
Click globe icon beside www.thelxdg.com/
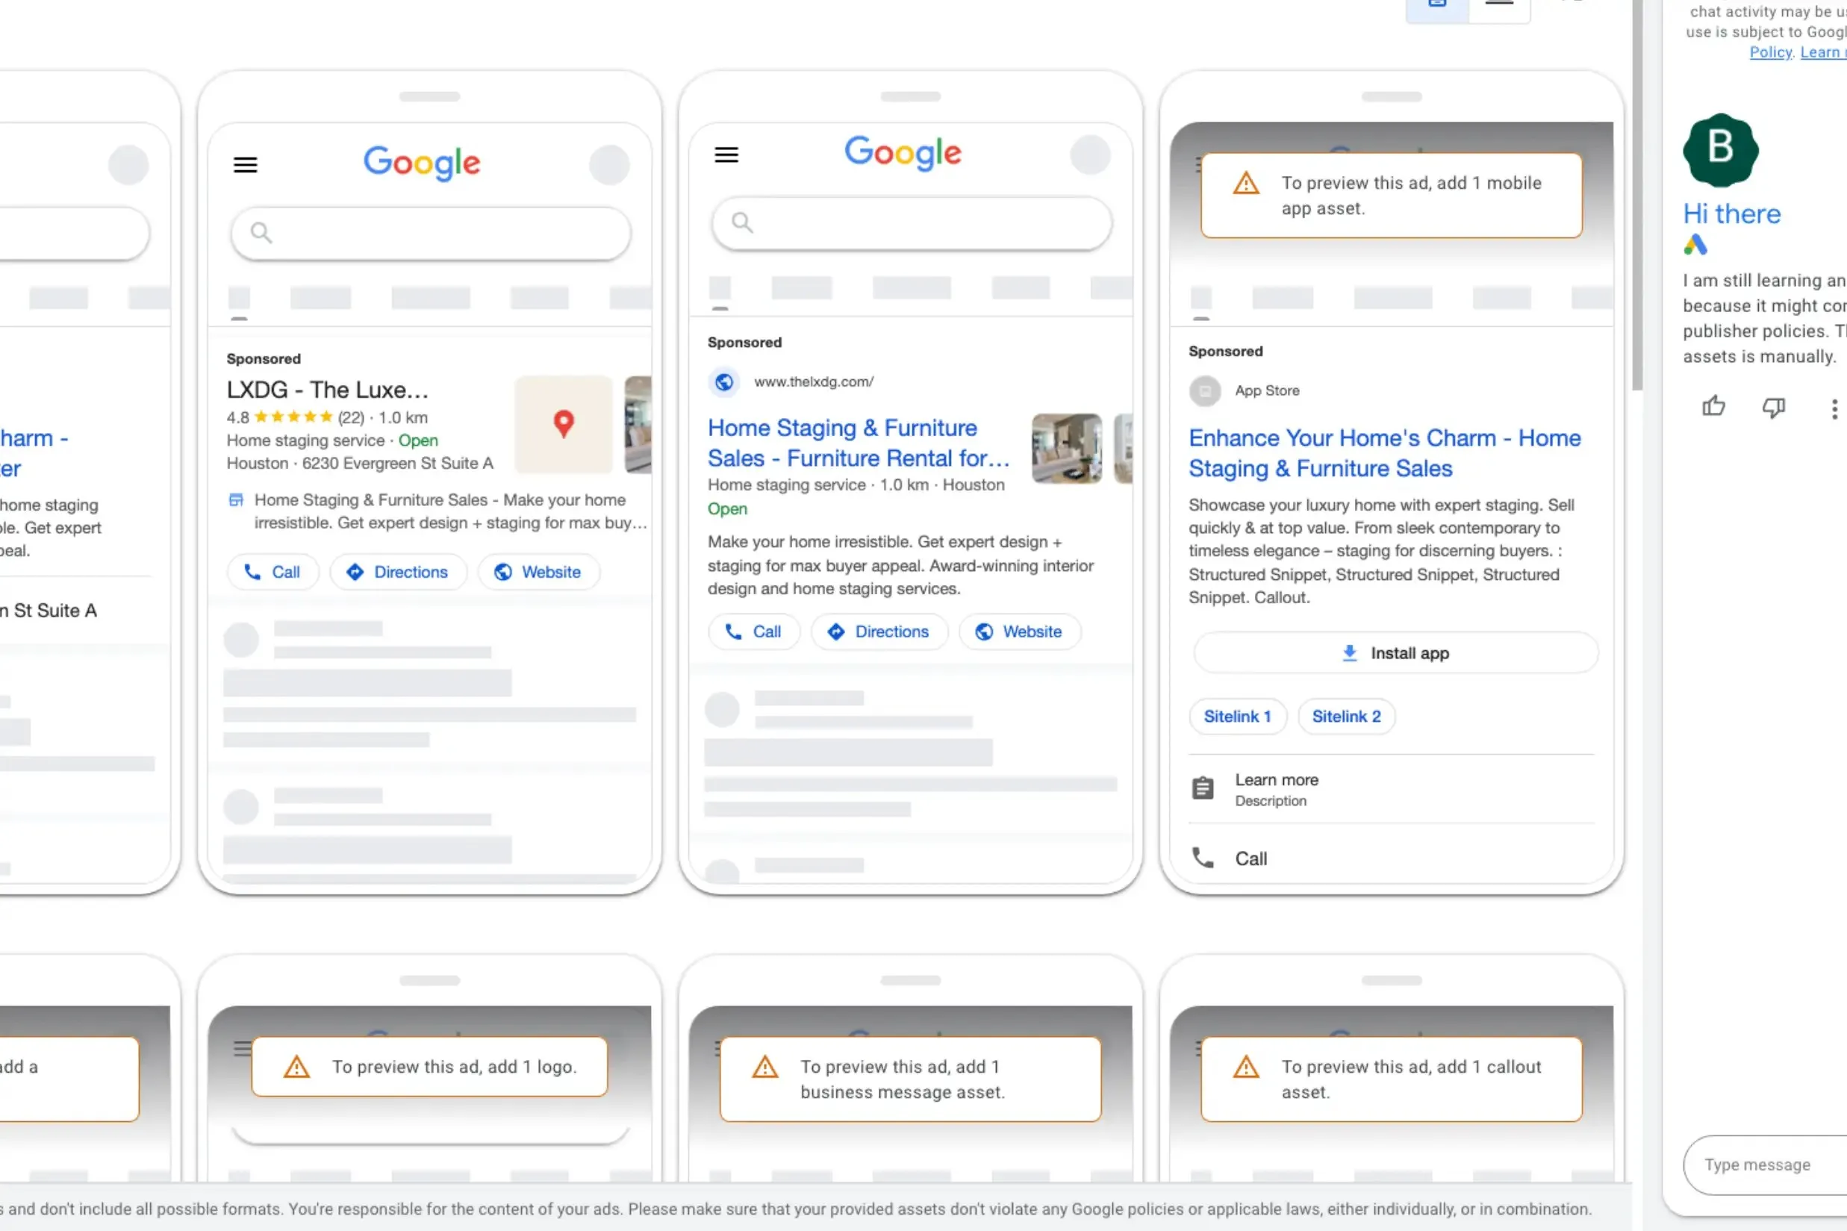click(x=723, y=381)
